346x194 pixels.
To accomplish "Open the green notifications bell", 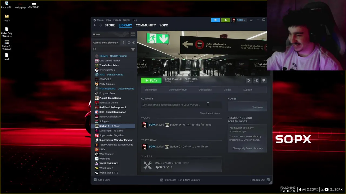I will [x=225, y=20].
